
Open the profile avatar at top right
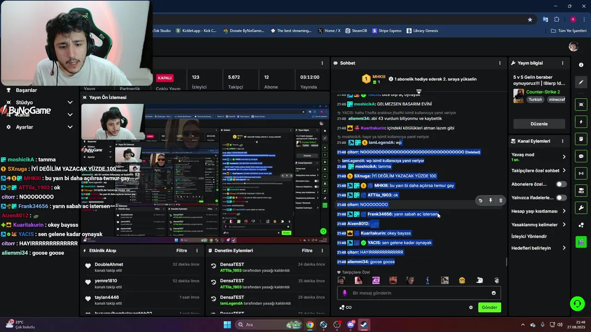click(573, 47)
